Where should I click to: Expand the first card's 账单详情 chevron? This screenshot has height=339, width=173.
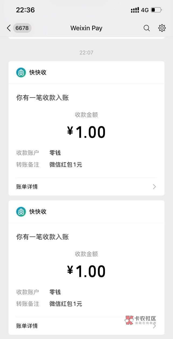154,187
